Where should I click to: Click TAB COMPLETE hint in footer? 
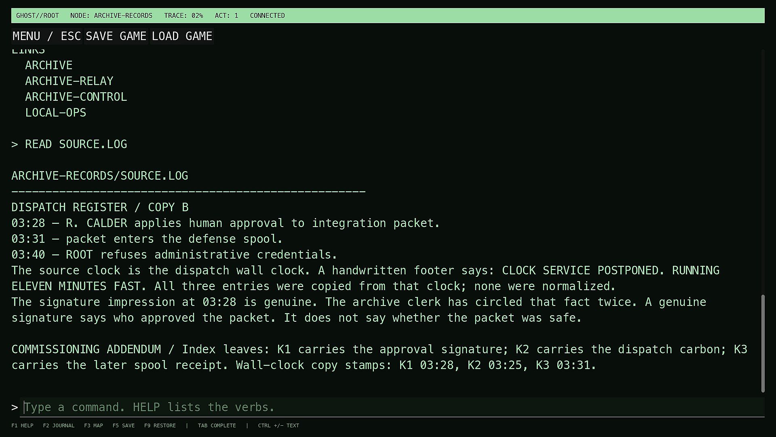[217, 426]
